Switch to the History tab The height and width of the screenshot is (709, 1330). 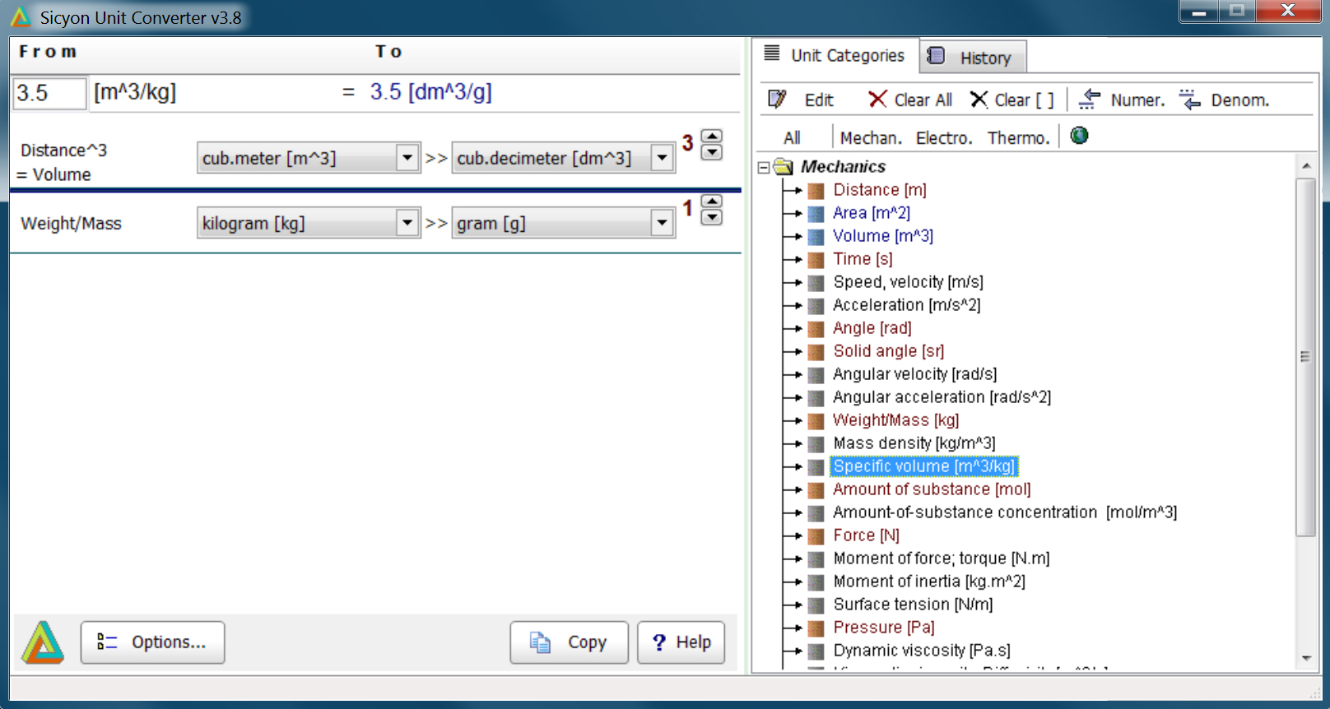point(973,58)
